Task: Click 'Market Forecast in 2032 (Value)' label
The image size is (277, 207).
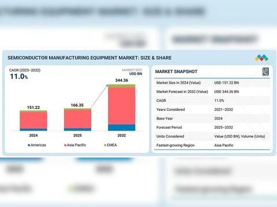Action: (x=182, y=91)
